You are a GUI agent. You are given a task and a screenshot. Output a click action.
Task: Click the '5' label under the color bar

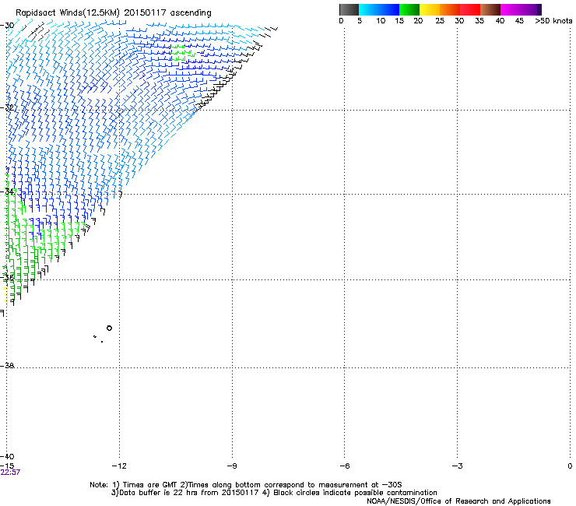click(x=360, y=21)
